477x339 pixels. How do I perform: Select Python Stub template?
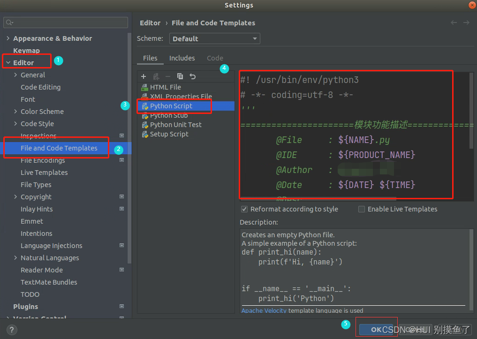tap(169, 115)
